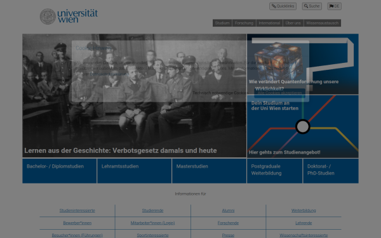
Task: Open the Sportinteressierte link
Action: pos(152,235)
